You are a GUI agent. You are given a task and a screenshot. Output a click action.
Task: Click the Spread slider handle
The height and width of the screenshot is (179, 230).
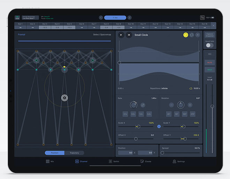[x=162, y=153]
